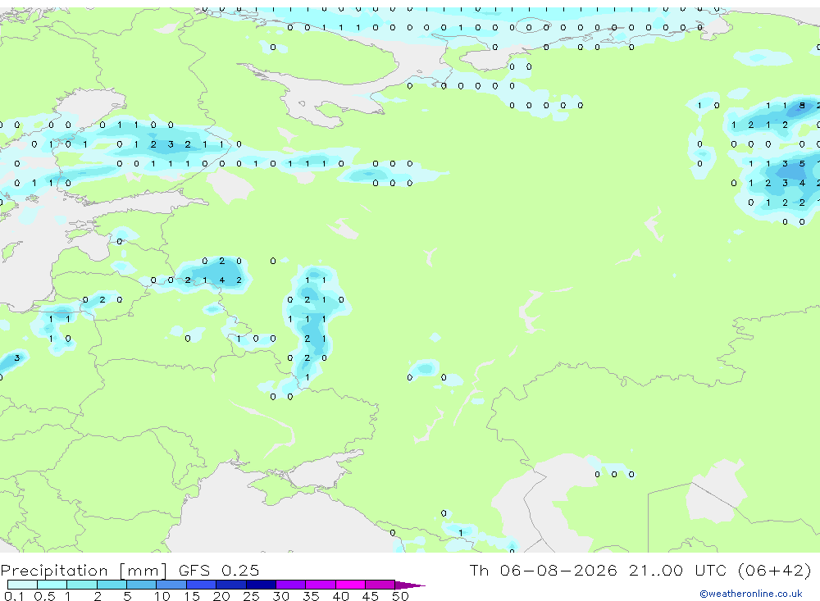Select the 15–20 mm royal blue legend swatch
The height and width of the screenshot is (601, 820).
coord(202,585)
